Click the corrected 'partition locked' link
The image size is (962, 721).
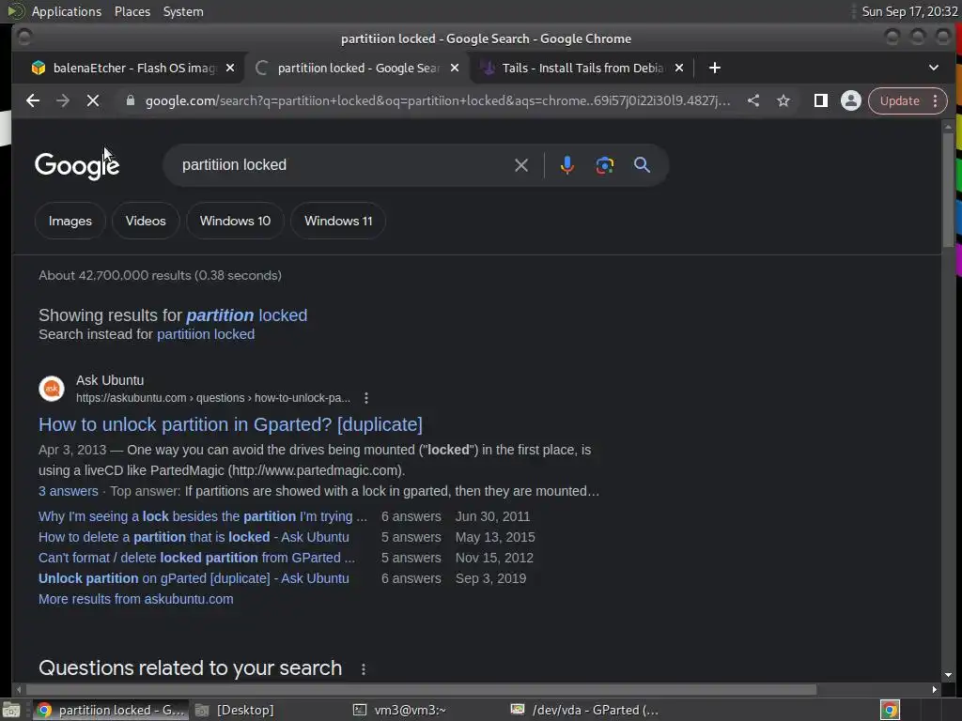(x=247, y=315)
